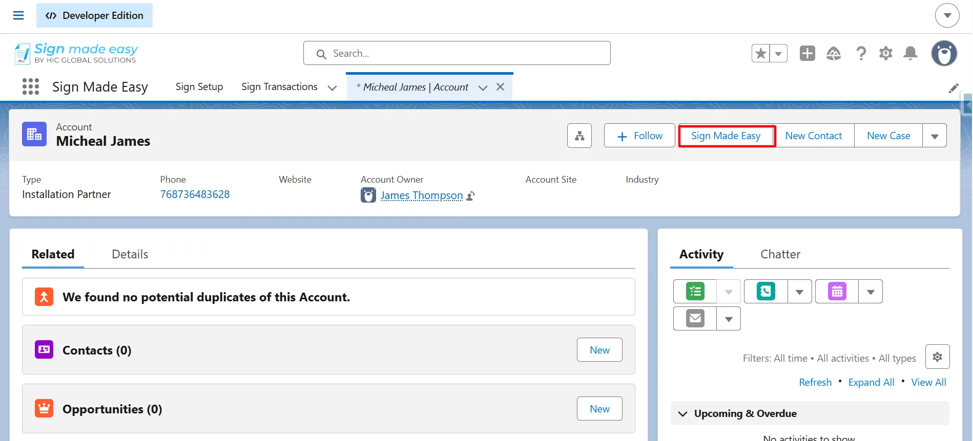Open the Help question mark icon
The image size is (973, 441).
tap(861, 53)
